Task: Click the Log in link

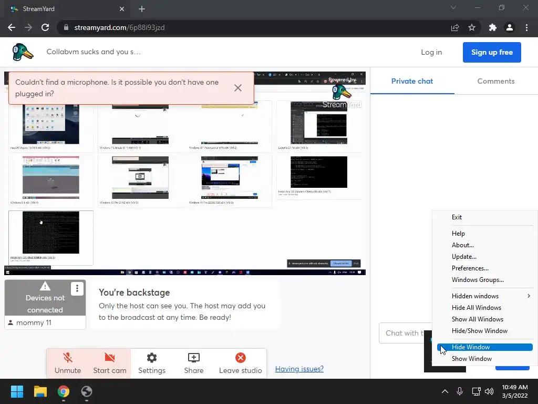Action: pos(431,52)
